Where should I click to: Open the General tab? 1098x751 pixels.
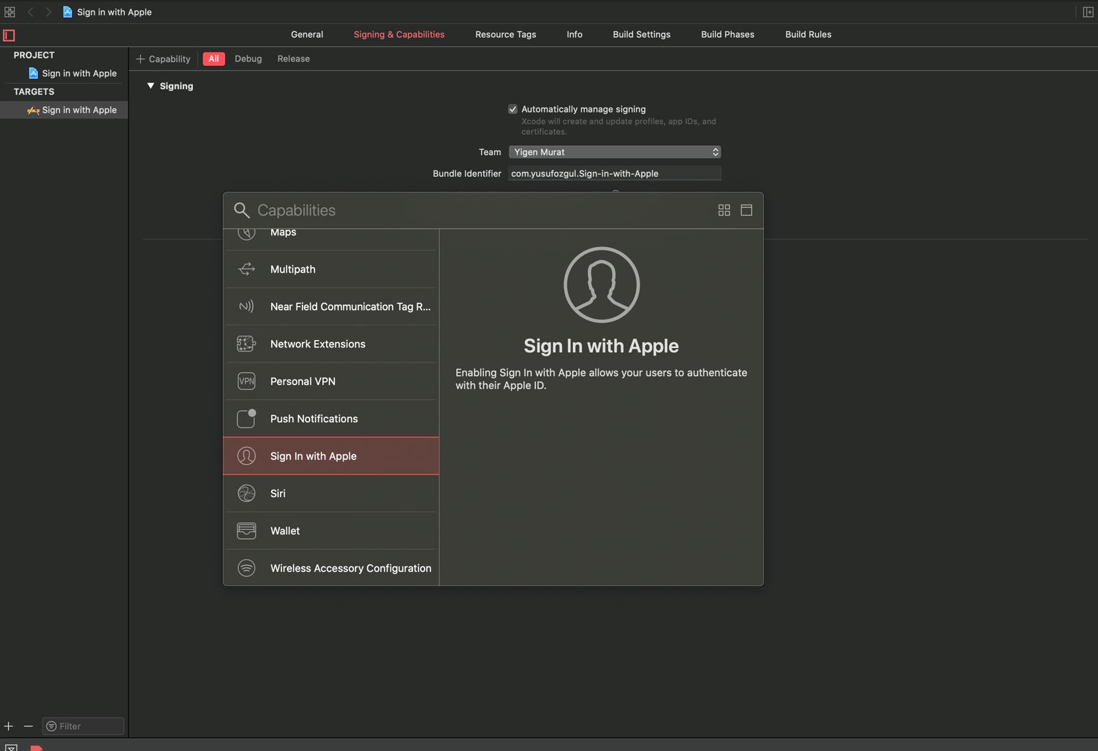[307, 34]
